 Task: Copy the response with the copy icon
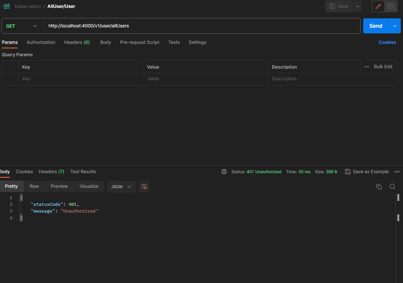point(379,187)
